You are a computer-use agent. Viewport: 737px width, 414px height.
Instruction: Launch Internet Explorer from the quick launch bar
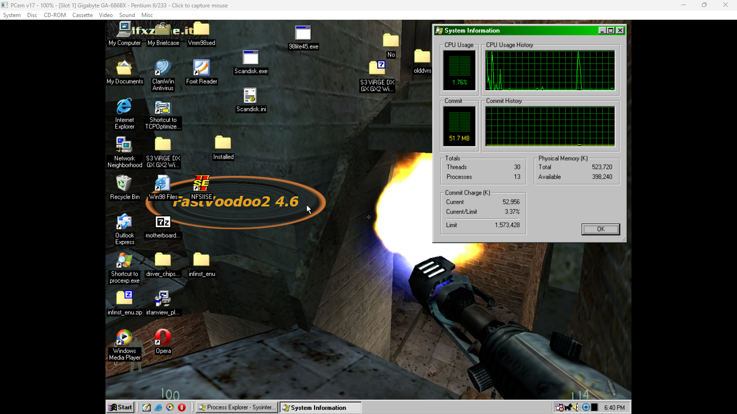tap(158, 407)
